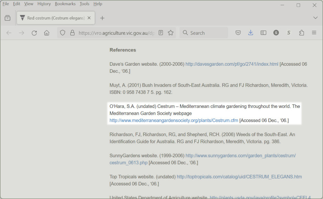Open the Firefox application hamburger menu
323x199 pixels.
pyautogui.click(x=314, y=33)
